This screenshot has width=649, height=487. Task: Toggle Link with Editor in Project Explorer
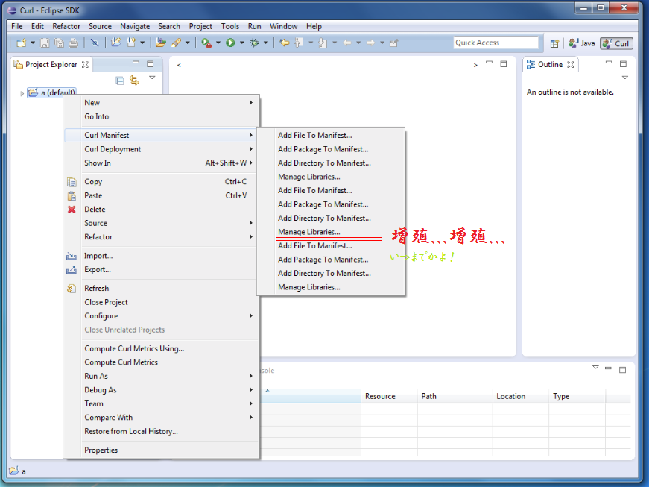coord(134,81)
